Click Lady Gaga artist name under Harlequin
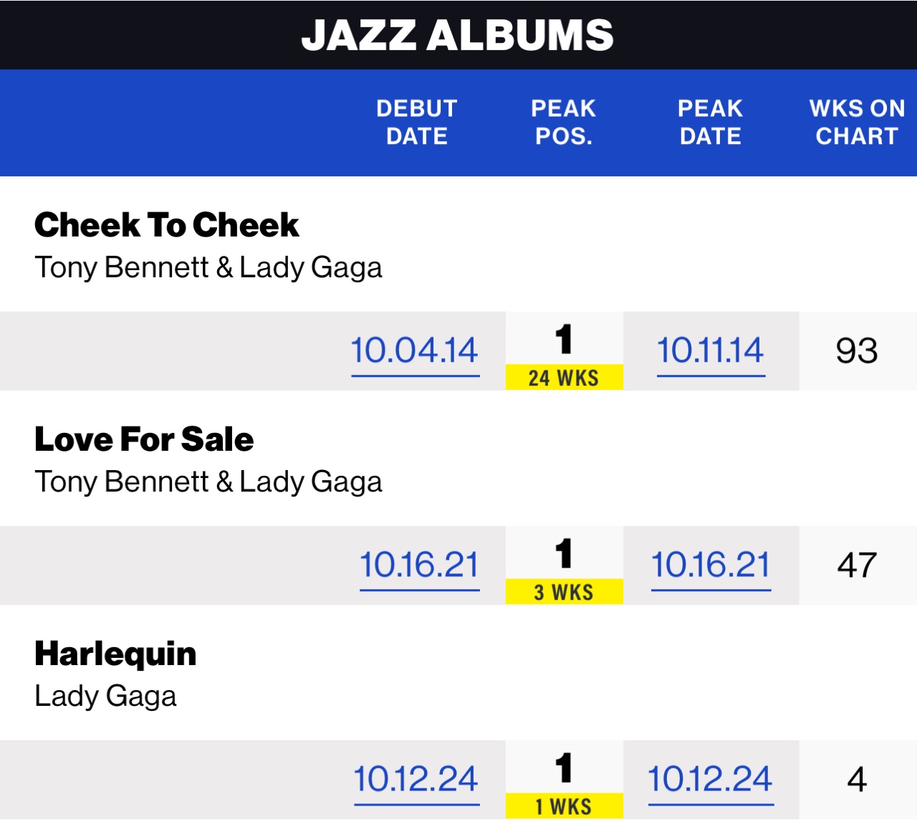Screen dimensions: 917x822 click(x=105, y=696)
